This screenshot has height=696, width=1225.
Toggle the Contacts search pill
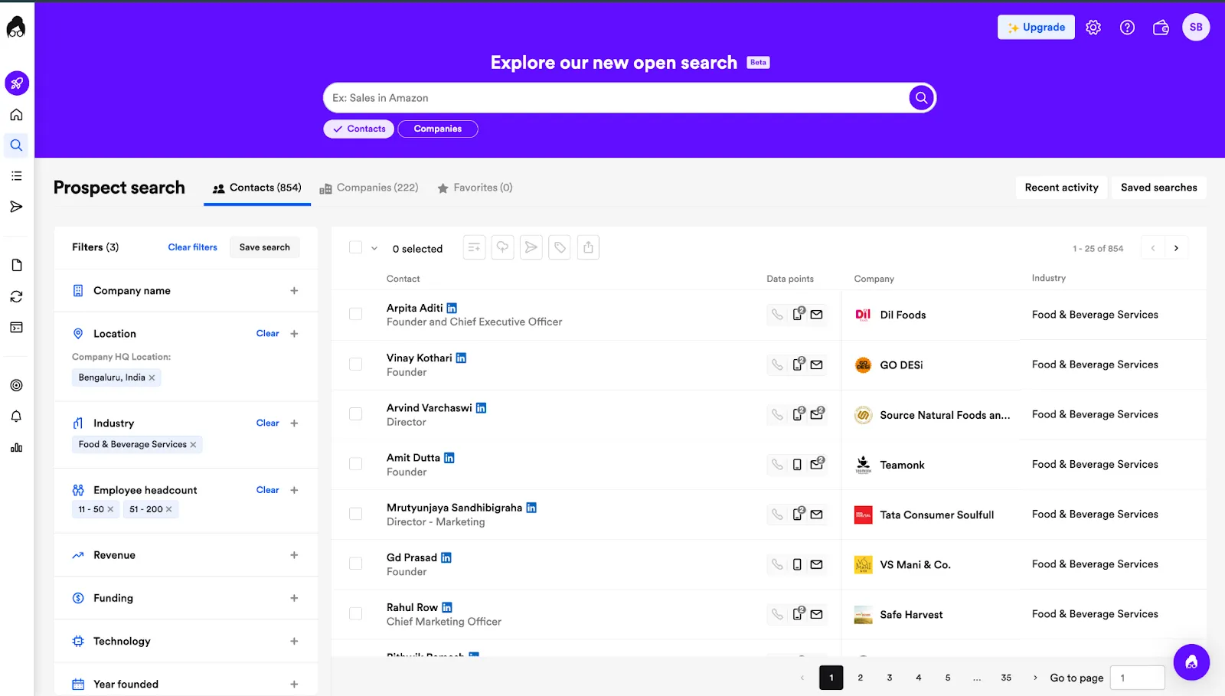tap(358, 129)
